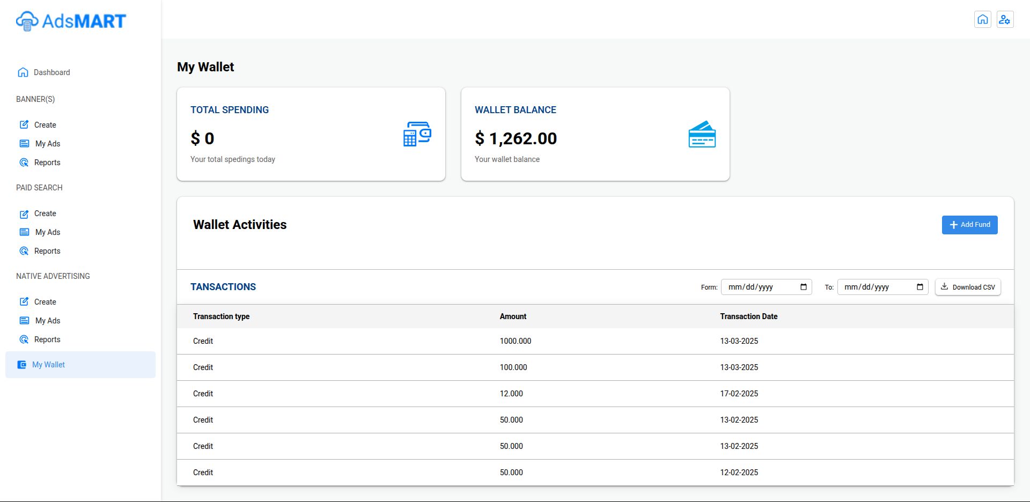Select Create under Native Advertising
The width and height of the screenshot is (1030, 502).
(45, 302)
